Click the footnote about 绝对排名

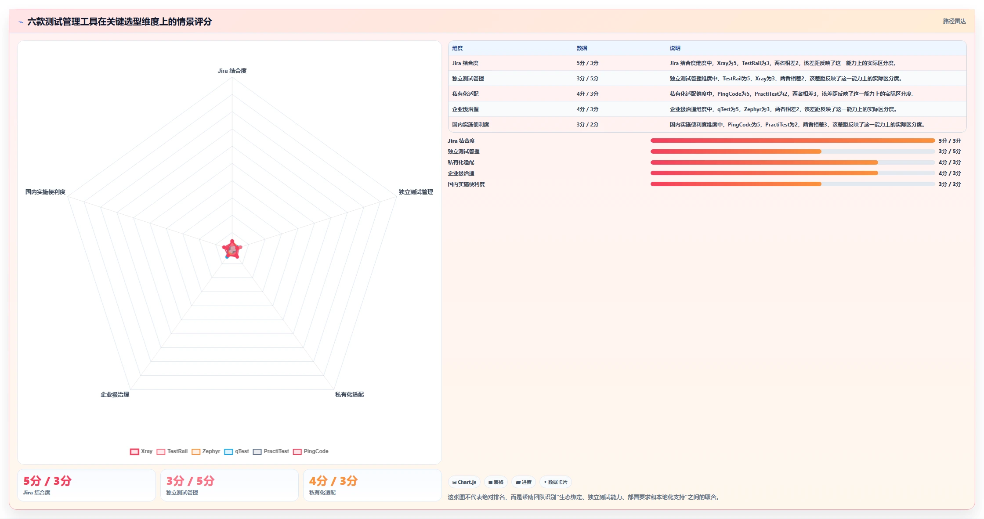click(x=584, y=497)
